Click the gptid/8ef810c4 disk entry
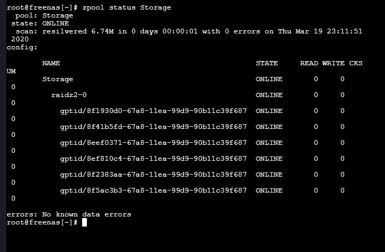Screen dimensions: 385x252 pyautogui.click(x=153, y=159)
